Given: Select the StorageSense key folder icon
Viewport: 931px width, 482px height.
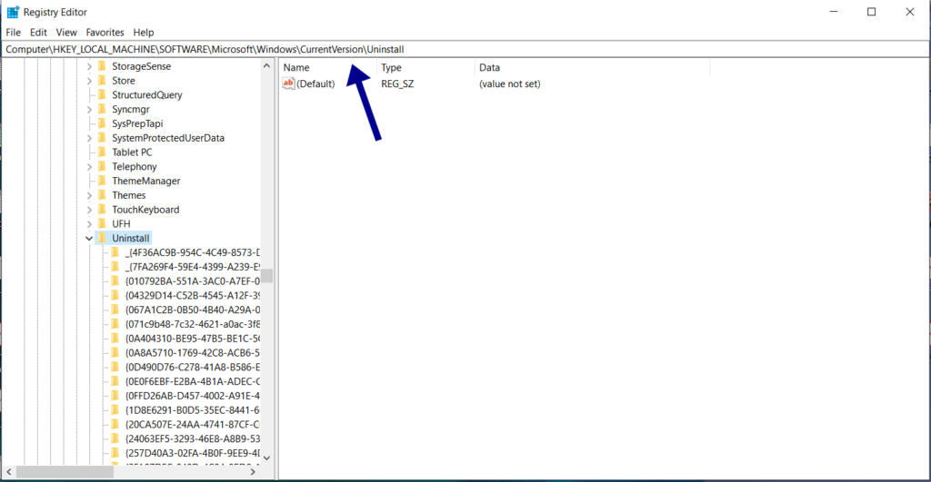Looking at the screenshot, I should [102, 66].
